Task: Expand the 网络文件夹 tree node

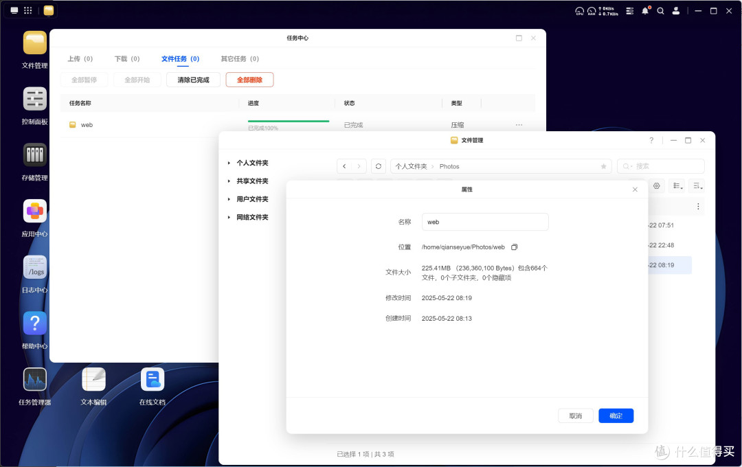Action: point(229,217)
